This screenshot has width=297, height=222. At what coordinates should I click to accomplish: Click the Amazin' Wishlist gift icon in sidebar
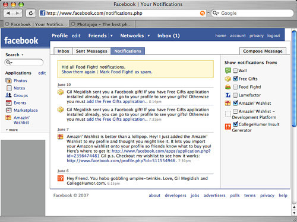pyautogui.click(x=8, y=118)
